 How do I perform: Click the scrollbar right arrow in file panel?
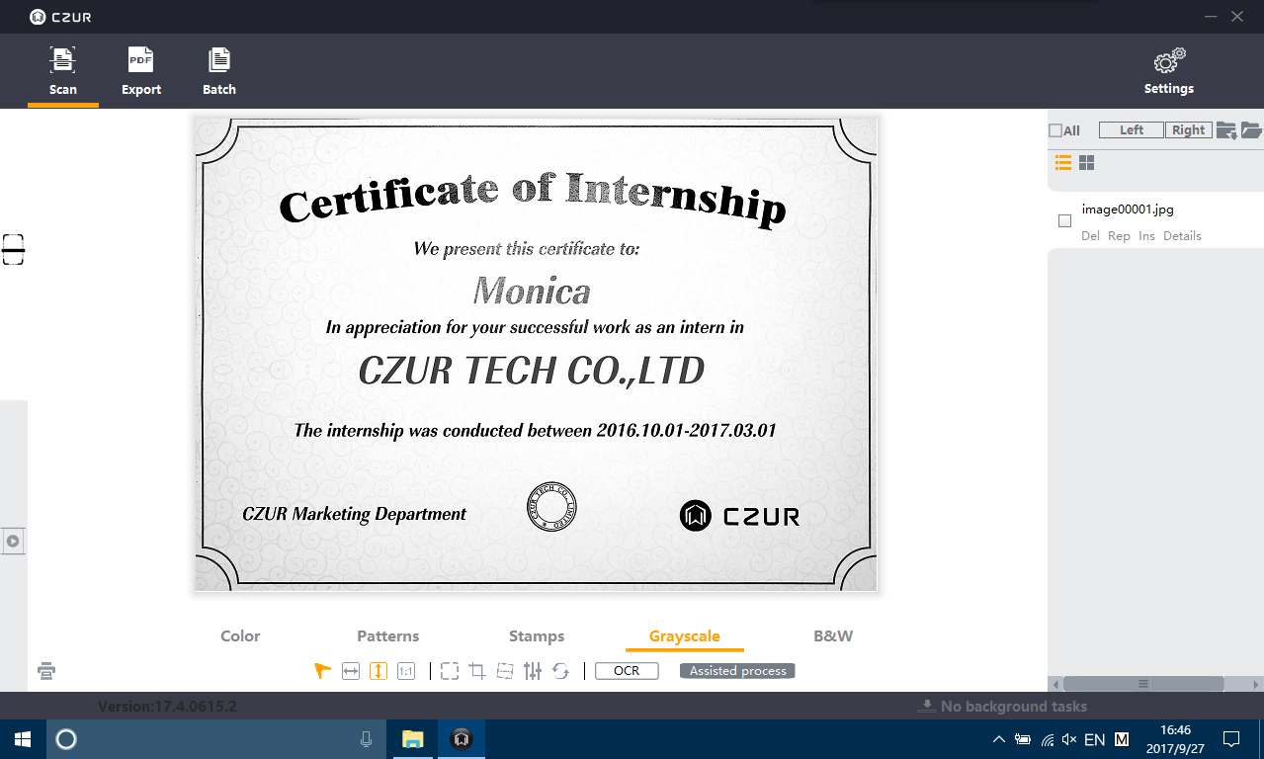click(1256, 684)
